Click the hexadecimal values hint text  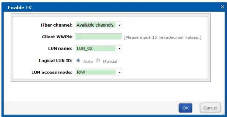coord(163,37)
